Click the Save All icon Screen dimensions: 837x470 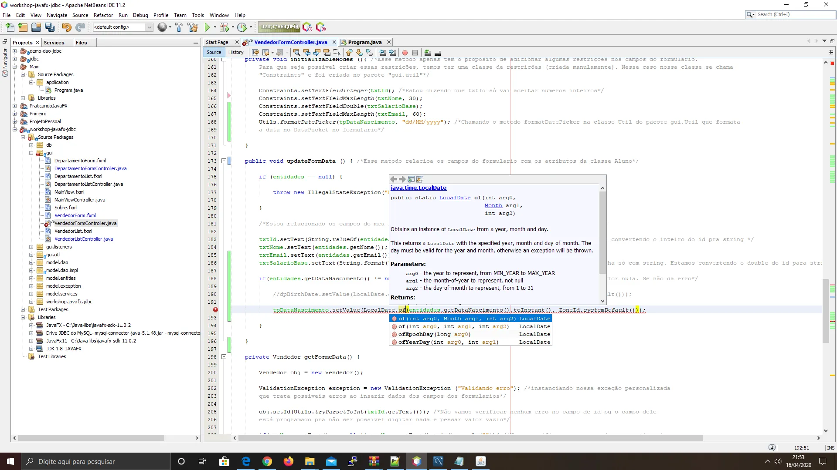point(50,27)
